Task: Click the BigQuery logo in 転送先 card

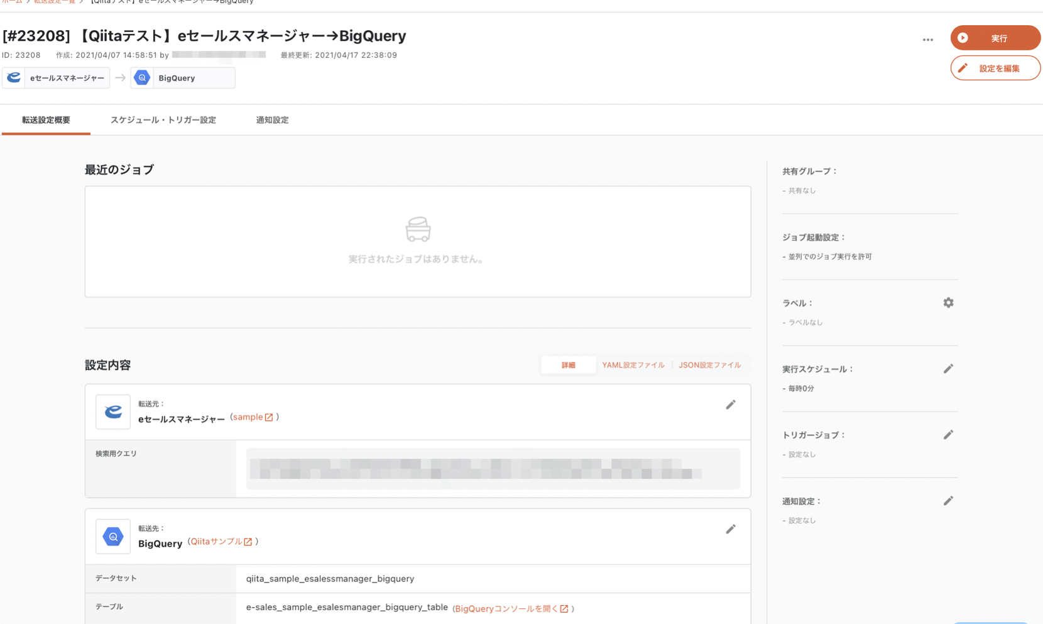Action: [113, 536]
